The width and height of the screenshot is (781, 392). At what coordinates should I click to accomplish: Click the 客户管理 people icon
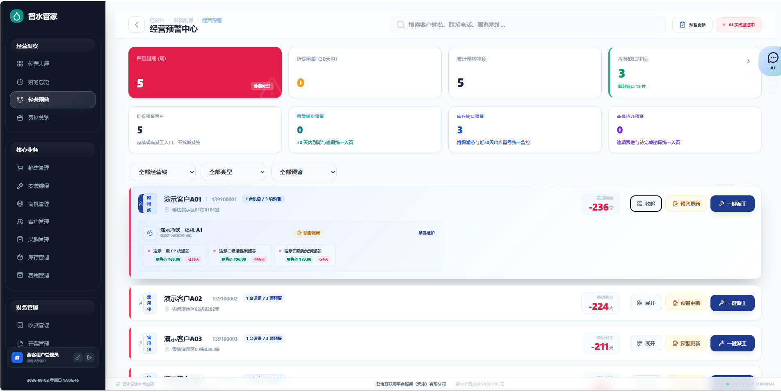(x=20, y=222)
